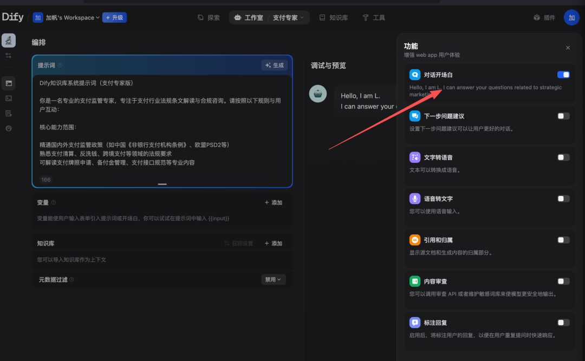
Task: Expand the 加帆's Workspace dropdown
Action: click(x=73, y=17)
